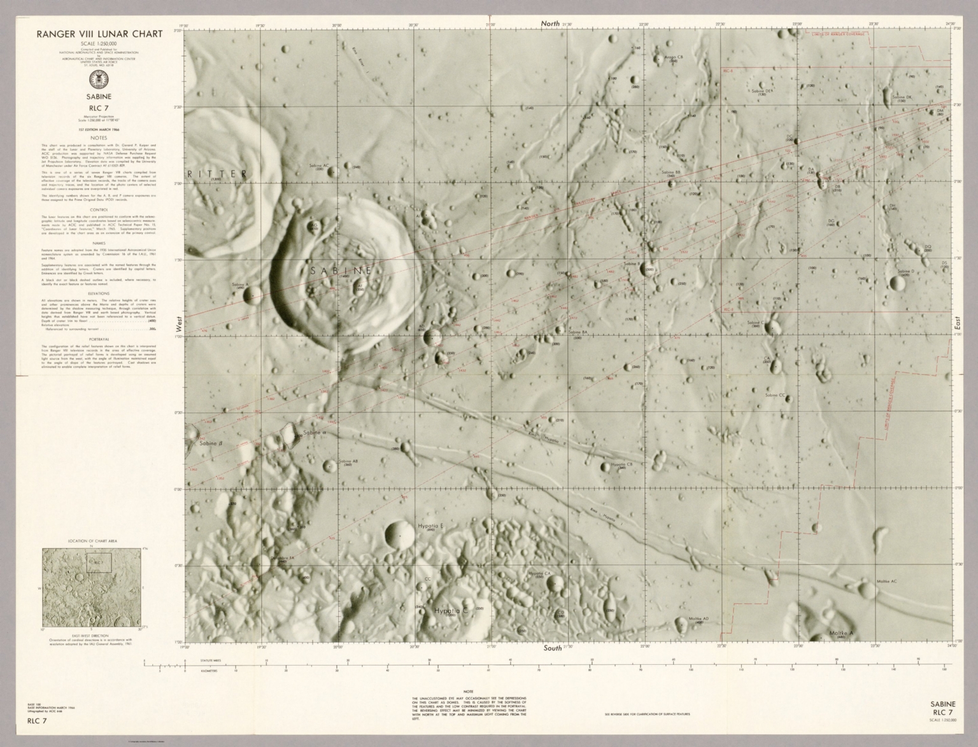This screenshot has height=747, width=978.
Task: Click the "Sabine CC" crater label
Action: point(776,395)
